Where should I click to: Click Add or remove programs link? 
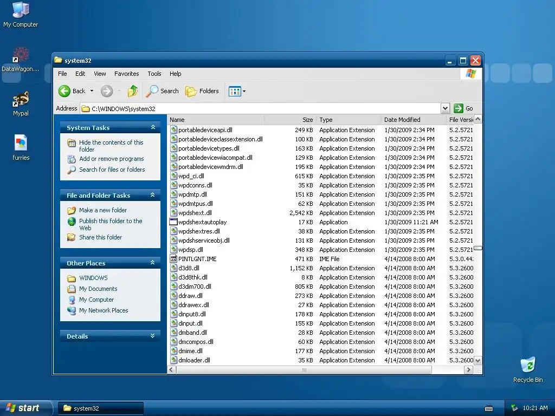[112, 159]
